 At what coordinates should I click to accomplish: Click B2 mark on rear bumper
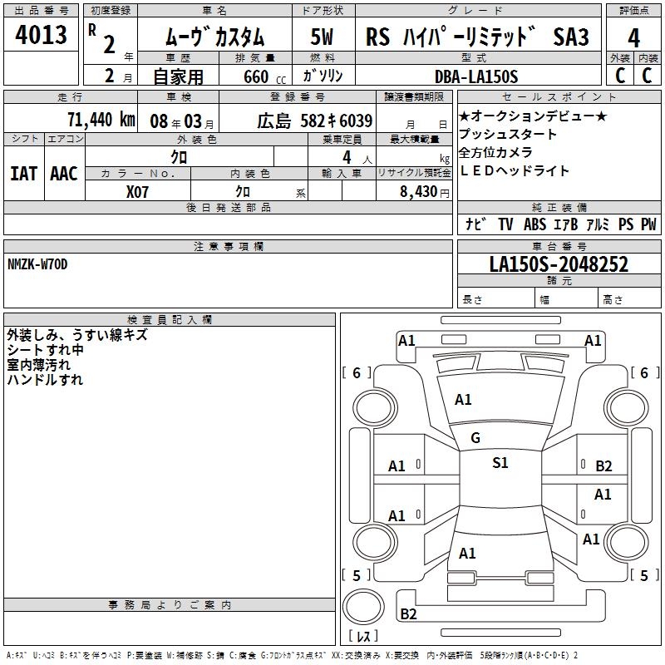click(408, 614)
